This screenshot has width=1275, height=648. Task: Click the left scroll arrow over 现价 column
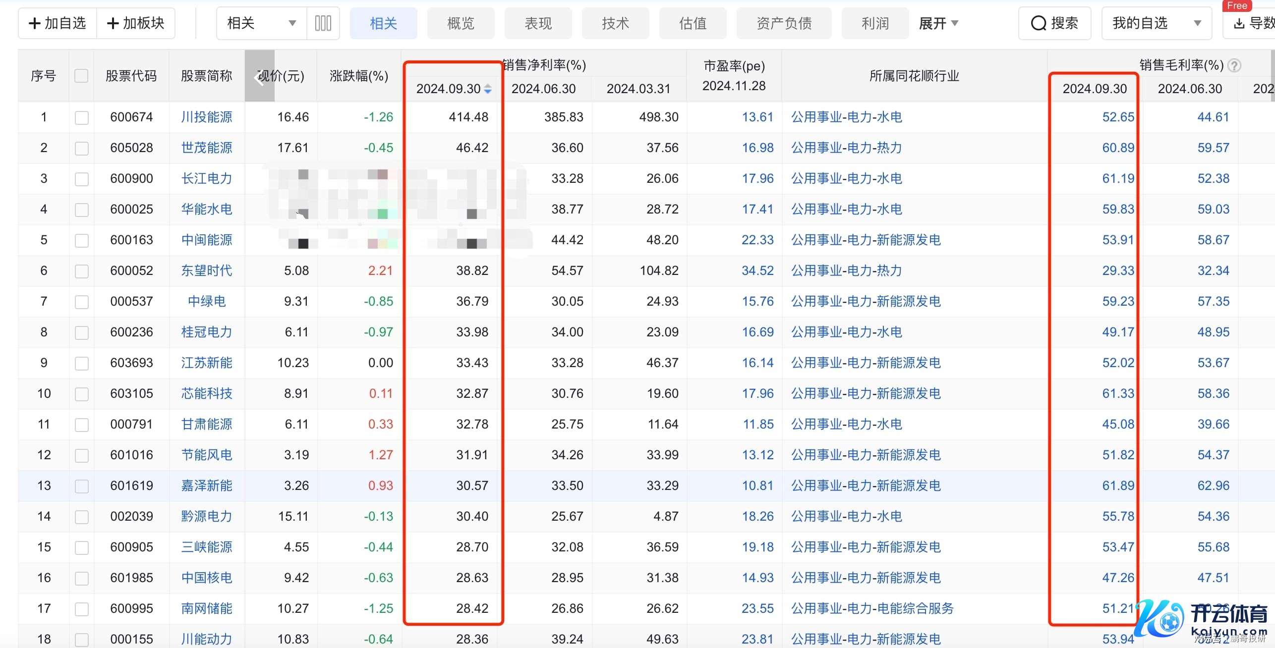pyautogui.click(x=259, y=77)
